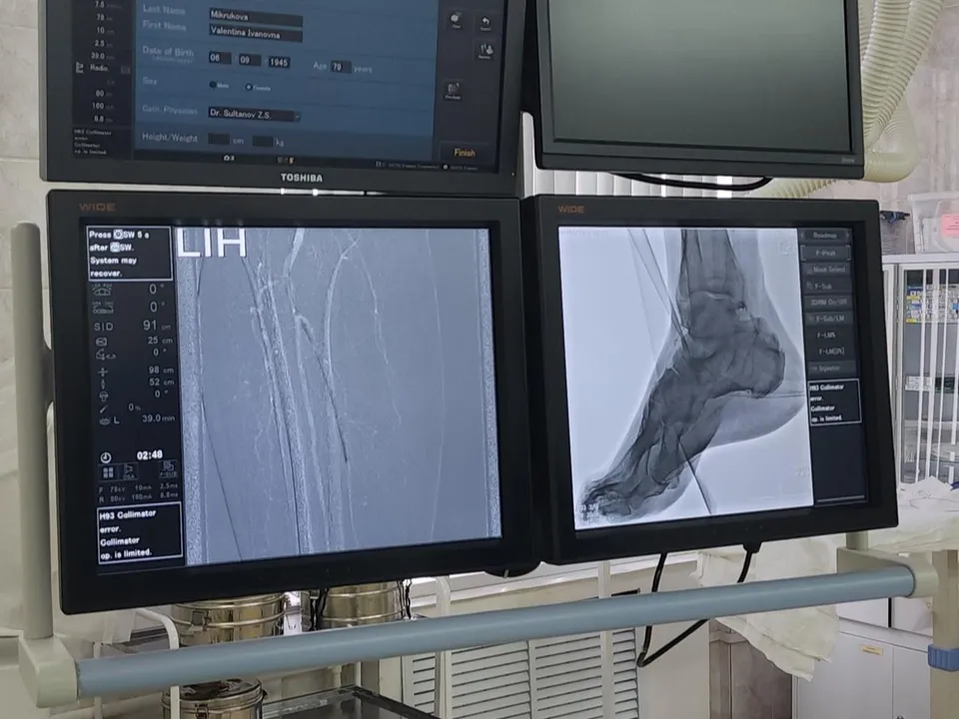Click the top-left icon in right panel

(x=456, y=21)
